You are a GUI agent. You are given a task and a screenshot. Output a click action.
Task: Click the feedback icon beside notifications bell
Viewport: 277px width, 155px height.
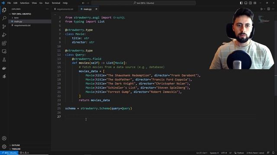tap(268, 153)
